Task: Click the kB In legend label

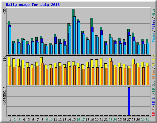Action: click(x=154, y=100)
